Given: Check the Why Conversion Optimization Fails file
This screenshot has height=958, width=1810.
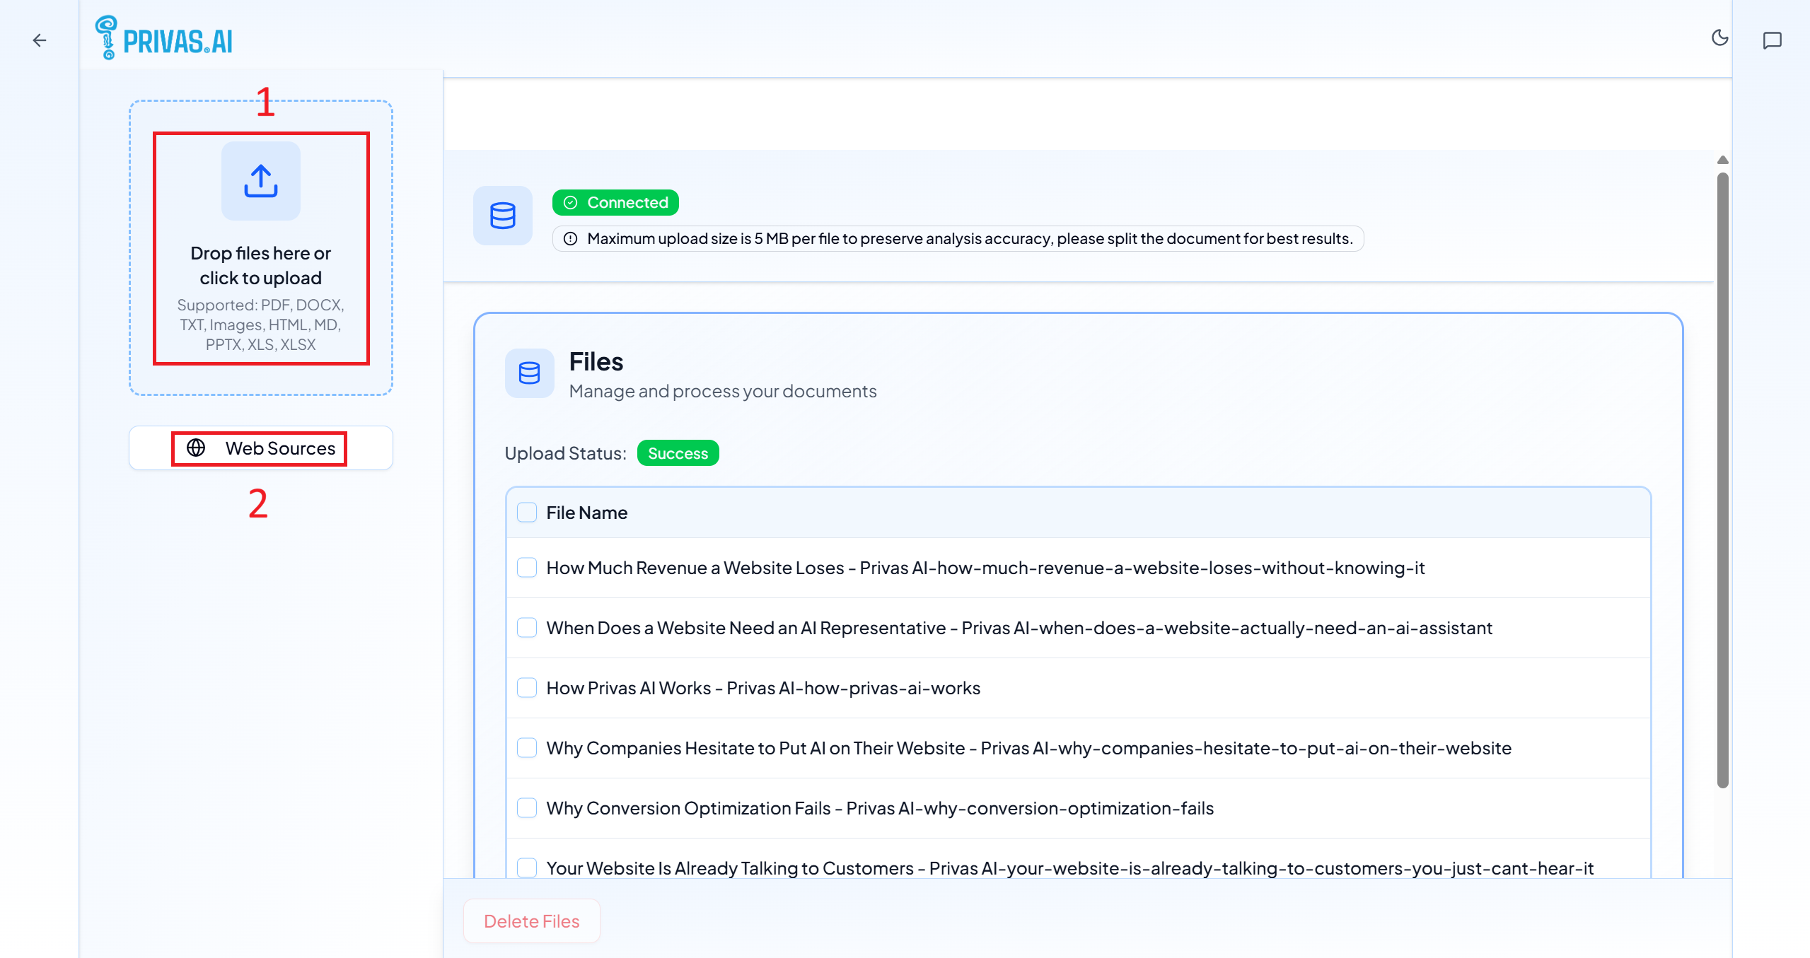Looking at the screenshot, I should point(527,808).
